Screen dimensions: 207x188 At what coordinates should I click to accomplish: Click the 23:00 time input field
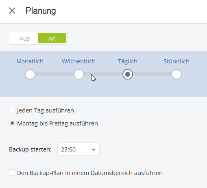click(x=72, y=149)
